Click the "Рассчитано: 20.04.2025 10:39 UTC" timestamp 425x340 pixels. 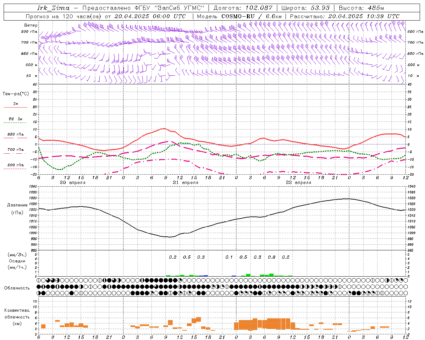click(345, 16)
